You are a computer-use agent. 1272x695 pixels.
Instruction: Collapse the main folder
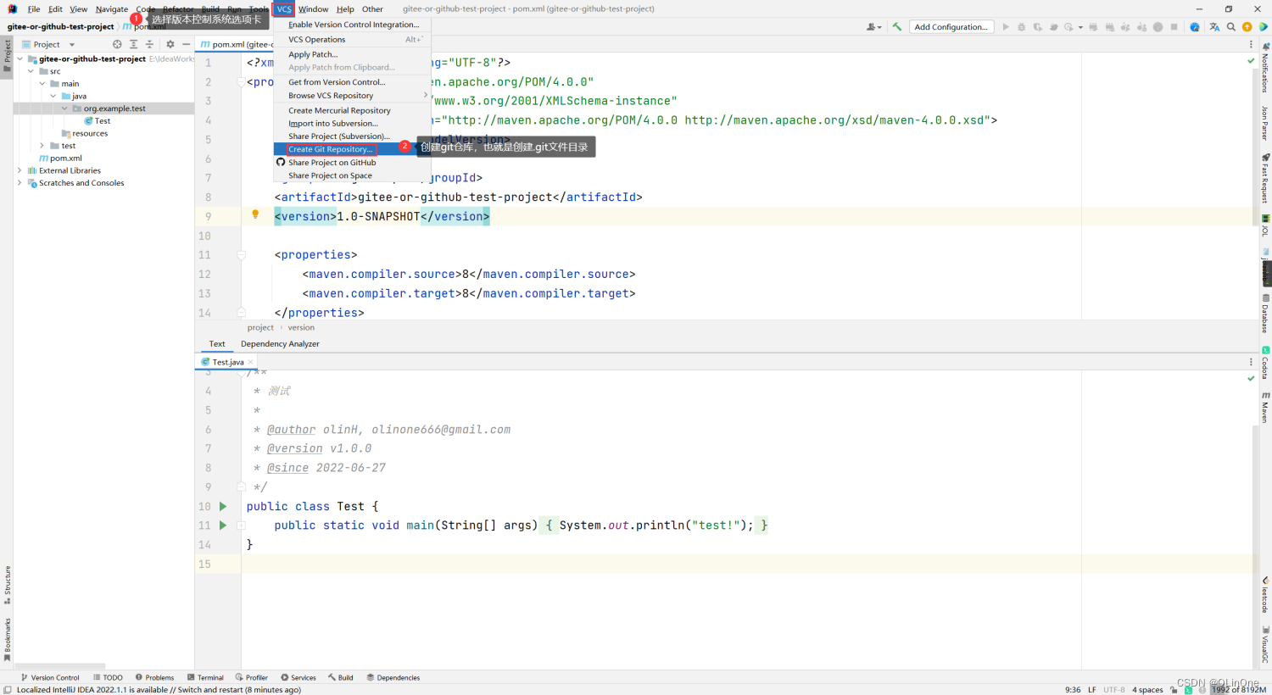coord(42,84)
